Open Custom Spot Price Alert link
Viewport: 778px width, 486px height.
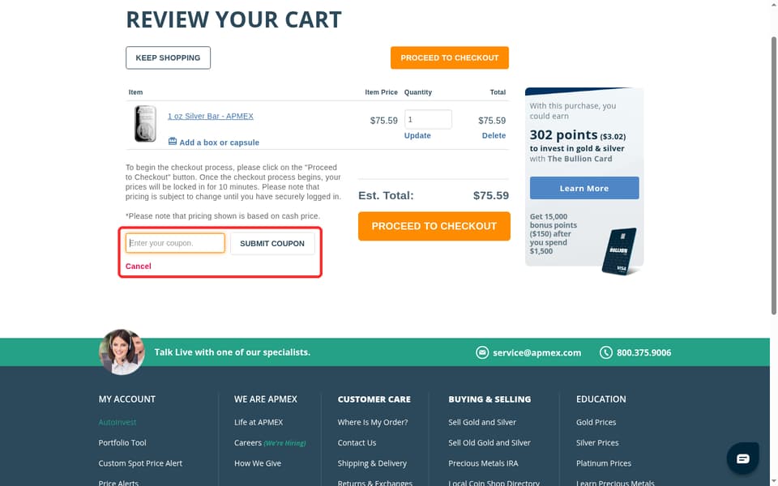pos(140,463)
